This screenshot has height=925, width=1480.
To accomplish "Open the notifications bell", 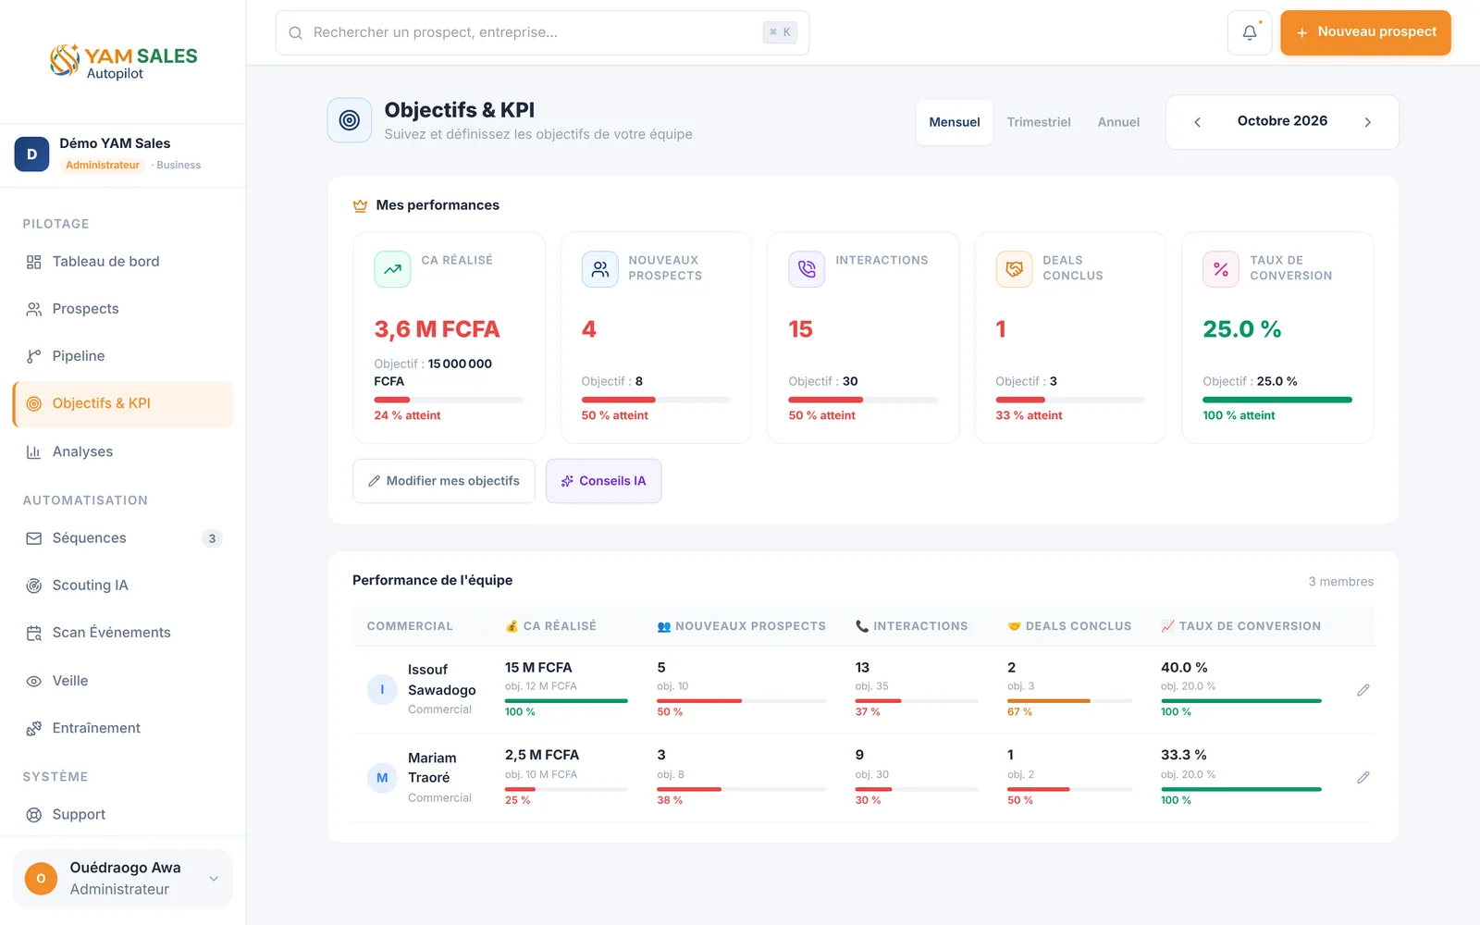I will (x=1249, y=32).
